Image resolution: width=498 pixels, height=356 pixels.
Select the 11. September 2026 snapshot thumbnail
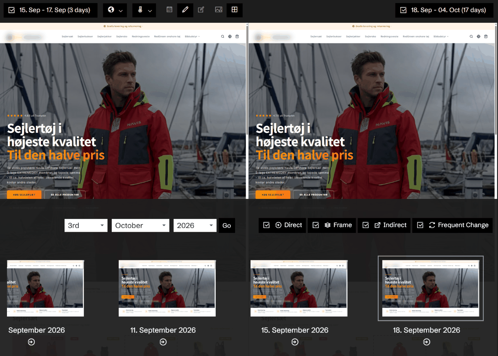tap(167, 288)
